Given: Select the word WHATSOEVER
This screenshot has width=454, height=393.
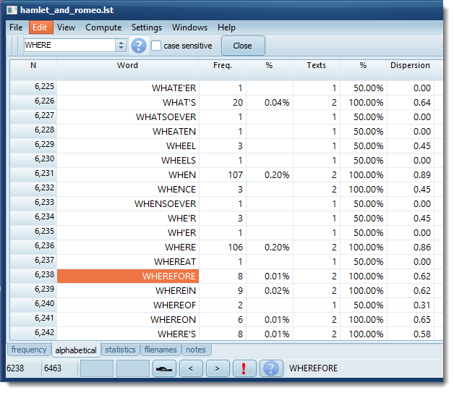Looking at the screenshot, I should point(166,117).
